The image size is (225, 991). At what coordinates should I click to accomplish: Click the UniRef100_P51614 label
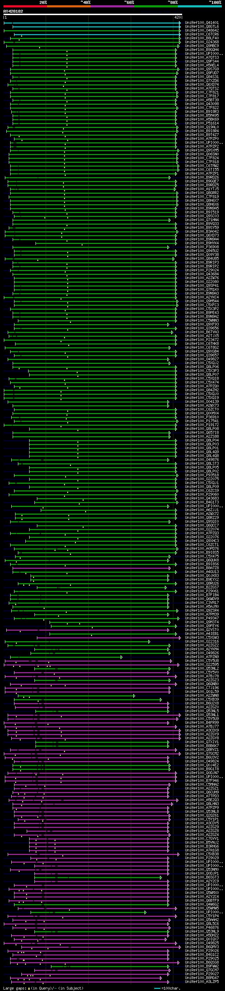202,123
